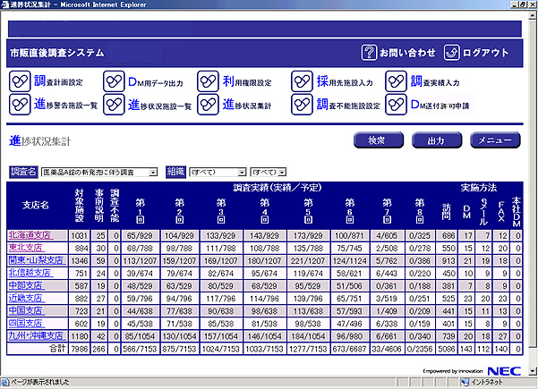Click the DM送付許可申請 icon

coord(397,104)
